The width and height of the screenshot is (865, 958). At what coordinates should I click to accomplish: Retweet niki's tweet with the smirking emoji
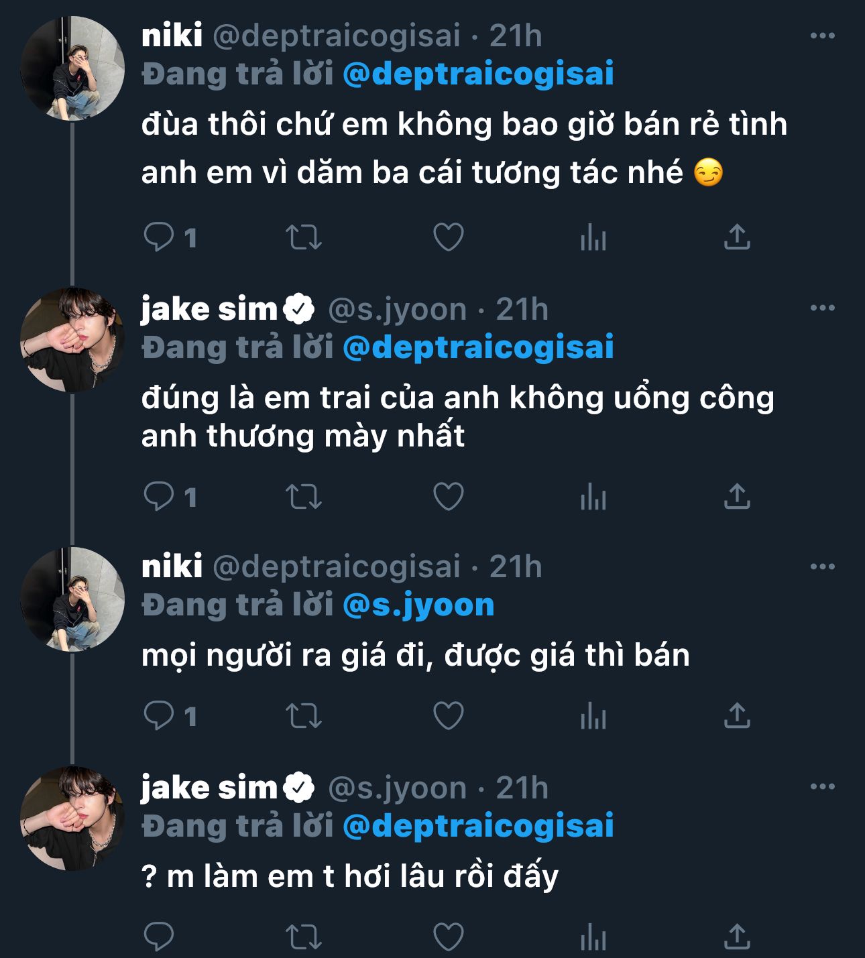point(304,237)
